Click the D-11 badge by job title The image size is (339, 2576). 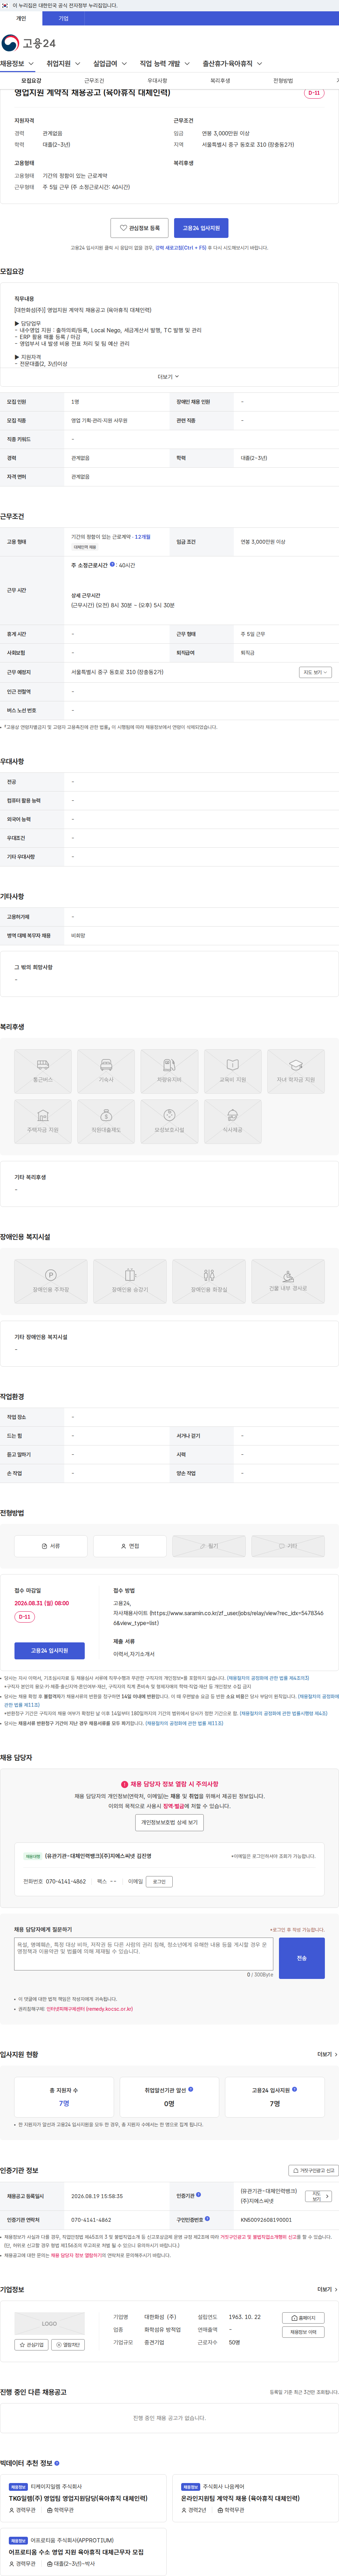[x=314, y=93]
